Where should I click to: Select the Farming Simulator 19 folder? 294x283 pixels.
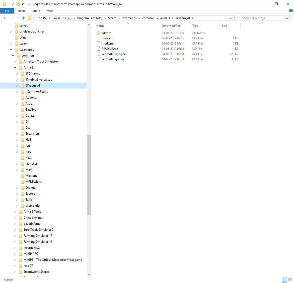[x=38, y=242]
